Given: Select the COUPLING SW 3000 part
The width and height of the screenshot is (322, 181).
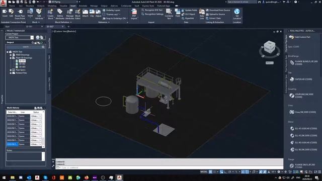Looking at the screenshot, I should point(301,96).
